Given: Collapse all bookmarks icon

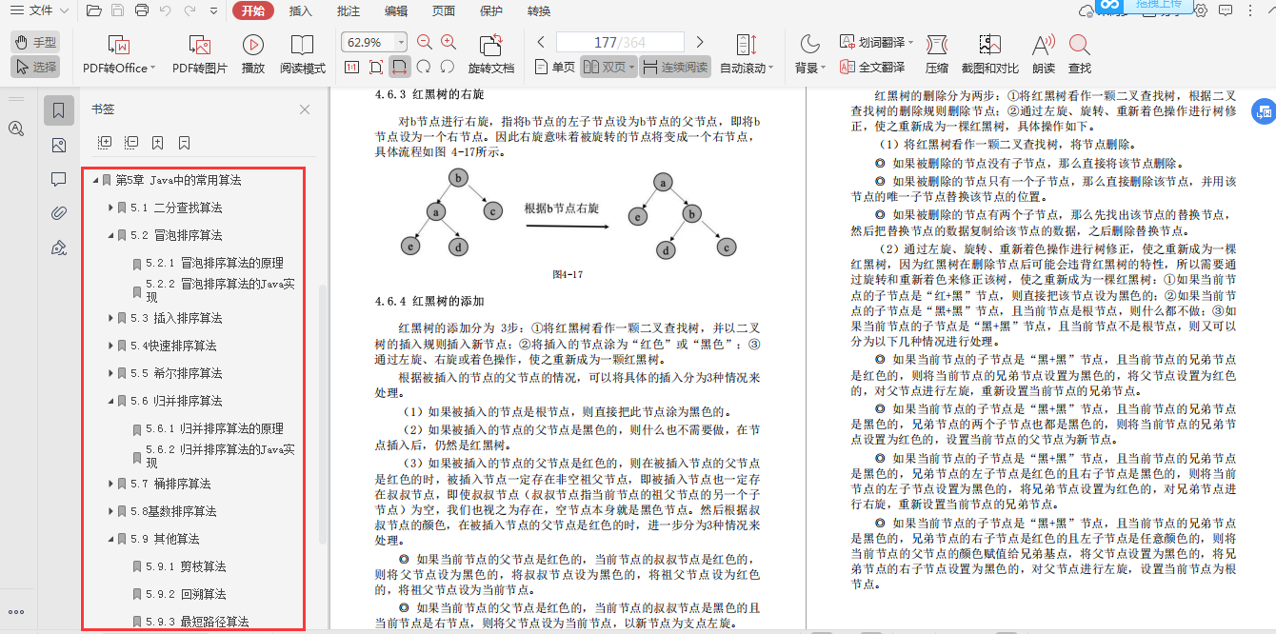Looking at the screenshot, I should (x=131, y=142).
